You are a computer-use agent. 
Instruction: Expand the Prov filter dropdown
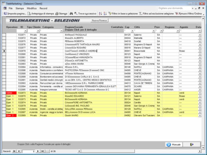pos(161,31)
